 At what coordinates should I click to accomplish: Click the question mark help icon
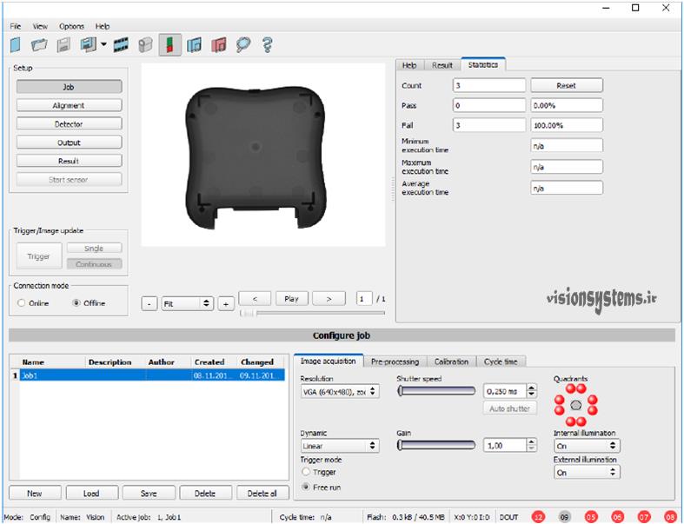(x=267, y=44)
